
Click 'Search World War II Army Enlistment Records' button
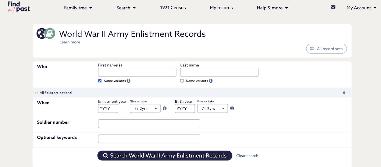click(165, 155)
